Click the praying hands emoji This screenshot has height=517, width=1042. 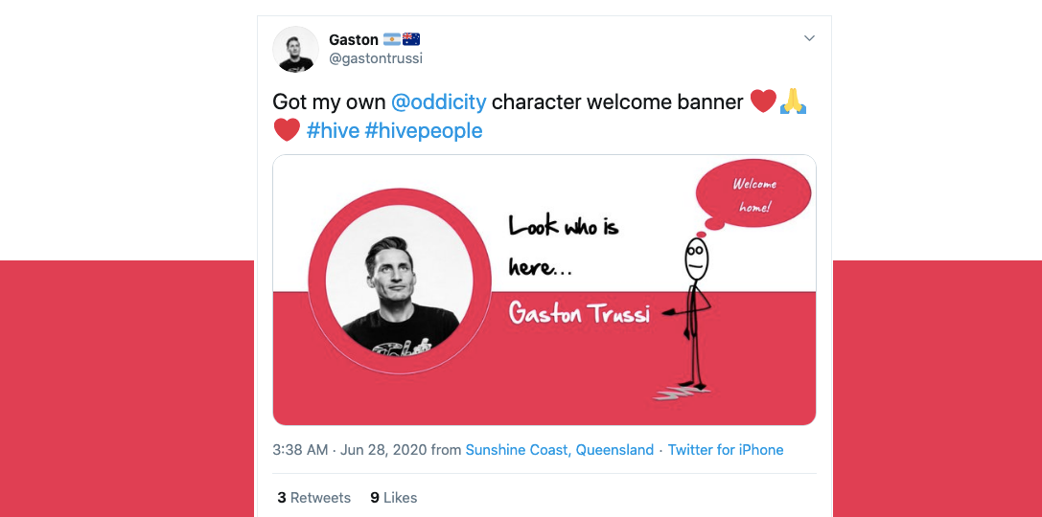[793, 101]
